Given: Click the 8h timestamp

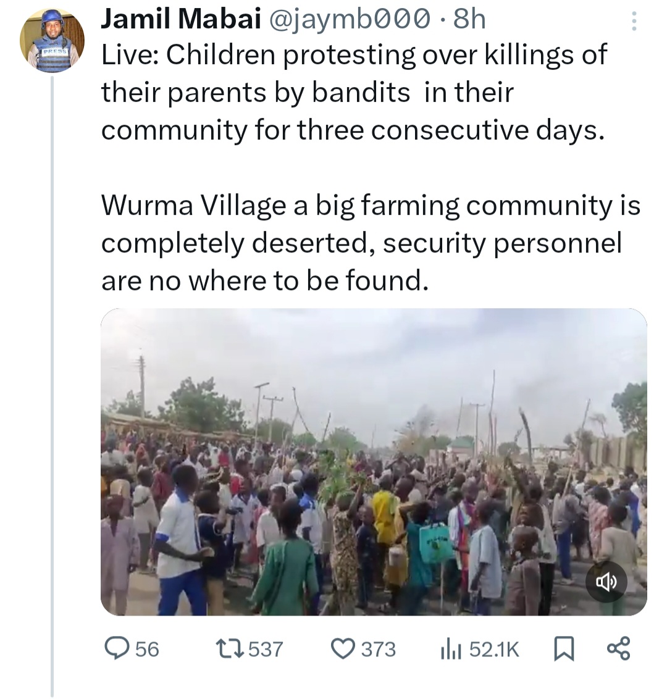Looking at the screenshot, I should pos(469,20).
